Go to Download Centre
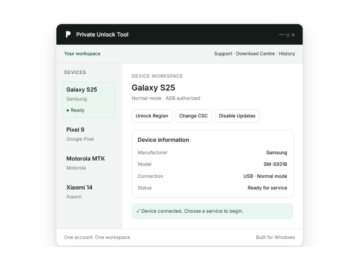This screenshot has width=358, height=268. pyautogui.click(x=255, y=54)
